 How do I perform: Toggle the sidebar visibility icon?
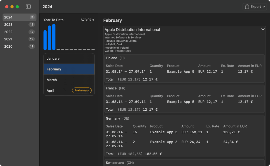[x=28, y=6]
